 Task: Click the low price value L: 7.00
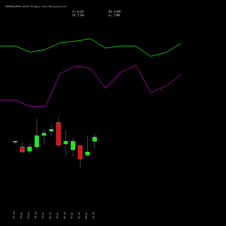click(114, 15)
